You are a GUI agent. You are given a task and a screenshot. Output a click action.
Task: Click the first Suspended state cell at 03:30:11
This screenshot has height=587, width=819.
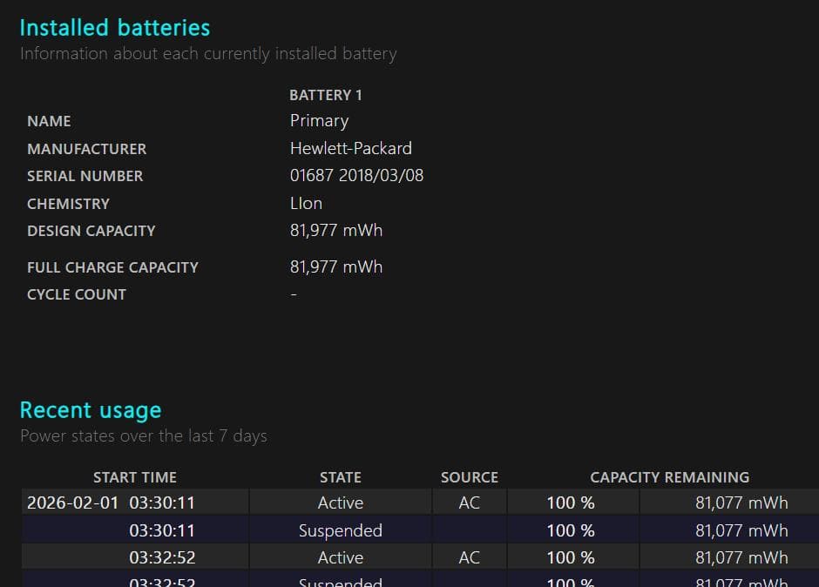click(x=340, y=530)
